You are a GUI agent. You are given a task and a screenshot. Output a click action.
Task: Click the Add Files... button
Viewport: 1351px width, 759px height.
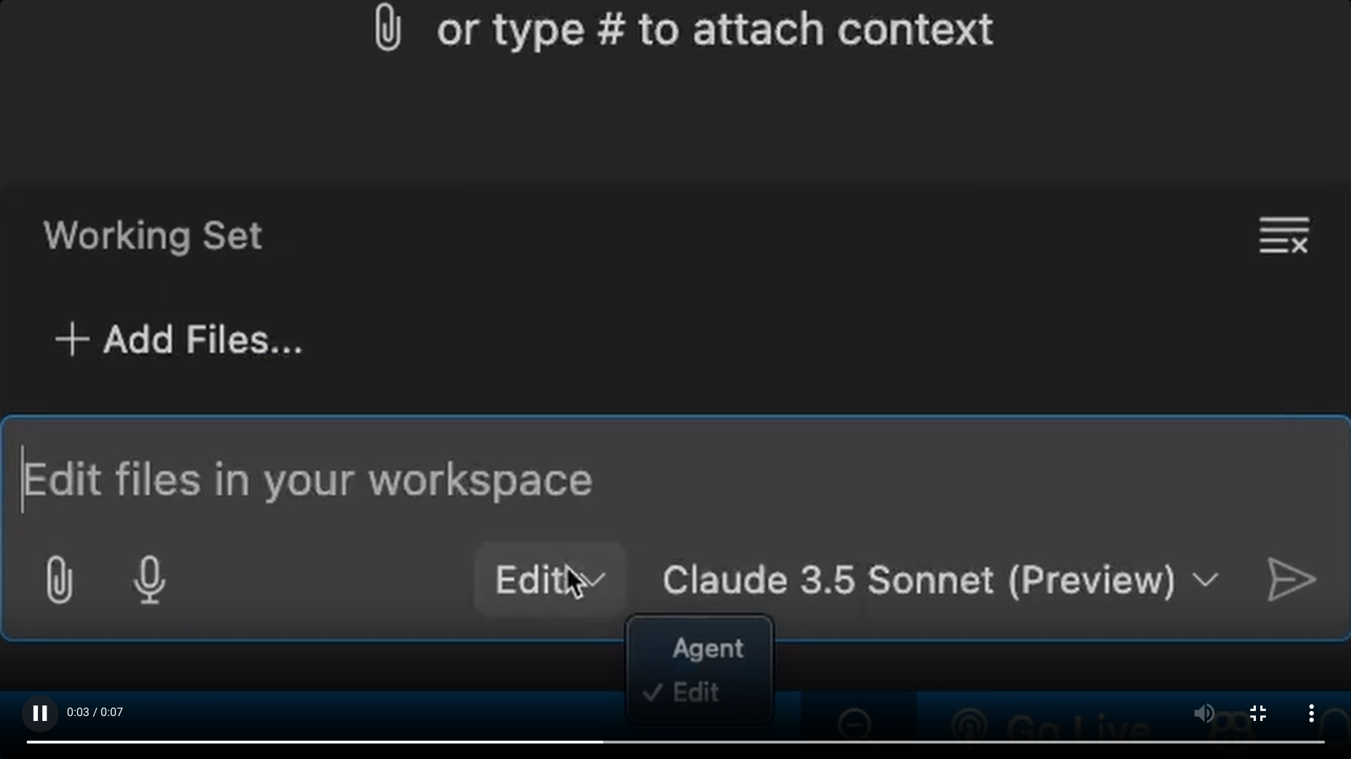pyautogui.click(x=179, y=340)
